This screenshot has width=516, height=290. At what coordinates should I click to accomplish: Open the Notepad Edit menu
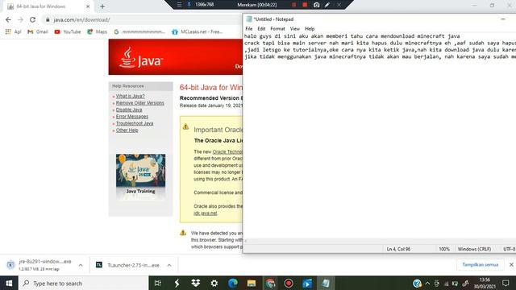tap(261, 29)
